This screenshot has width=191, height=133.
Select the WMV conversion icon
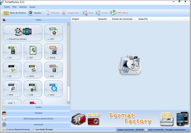click(x=33, y=70)
